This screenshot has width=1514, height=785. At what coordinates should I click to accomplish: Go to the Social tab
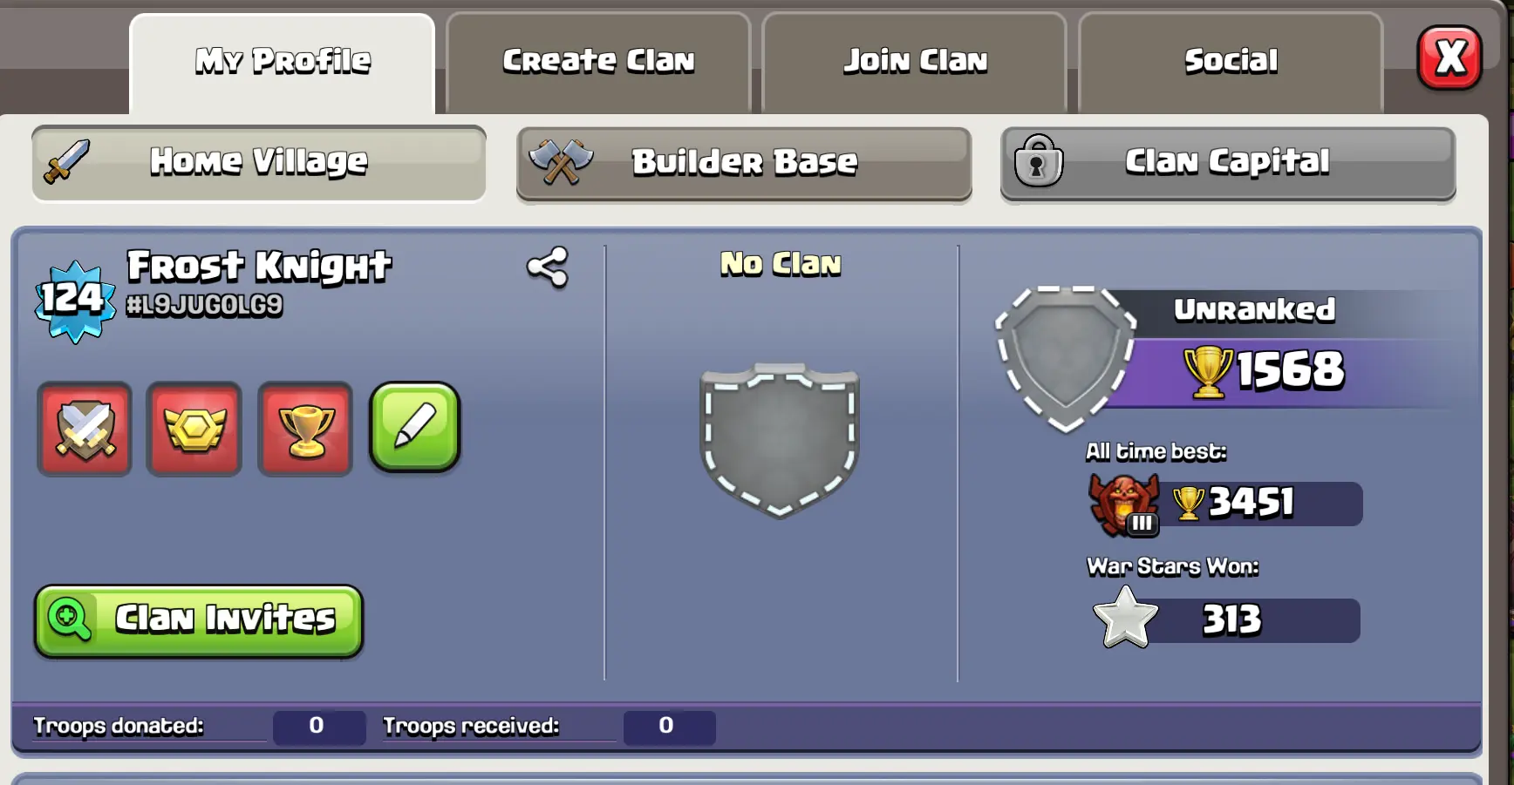click(x=1231, y=63)
